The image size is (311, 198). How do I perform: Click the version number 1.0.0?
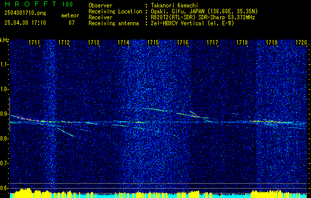[x=67, y=4]
